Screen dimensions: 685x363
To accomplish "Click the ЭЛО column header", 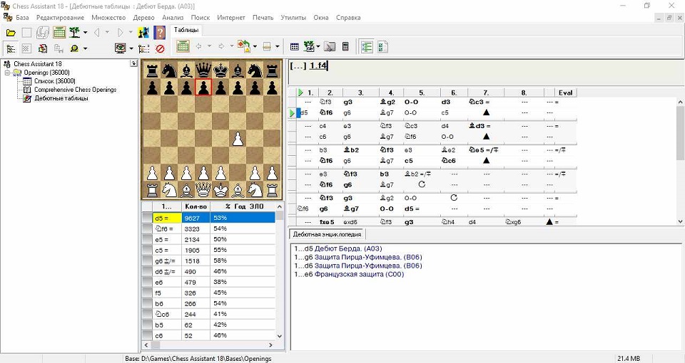I will pyautogui.click(x=257, y=206).
